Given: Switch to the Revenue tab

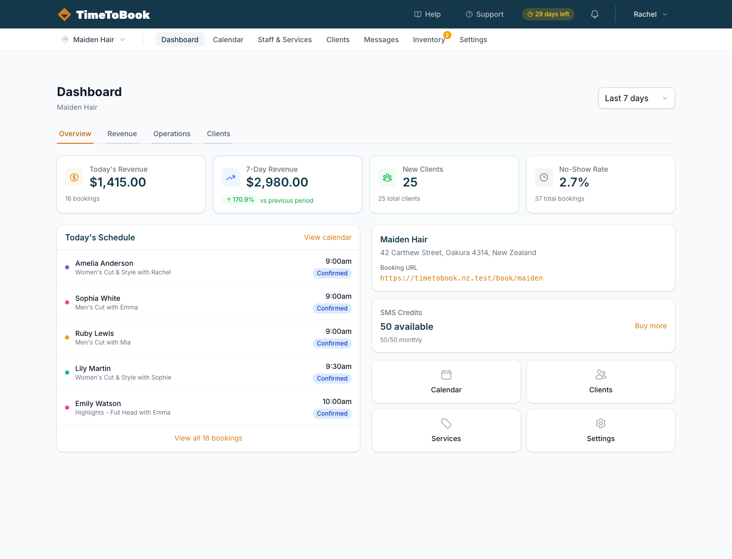Looking at the screenshot, I should (x=122, y=134).
